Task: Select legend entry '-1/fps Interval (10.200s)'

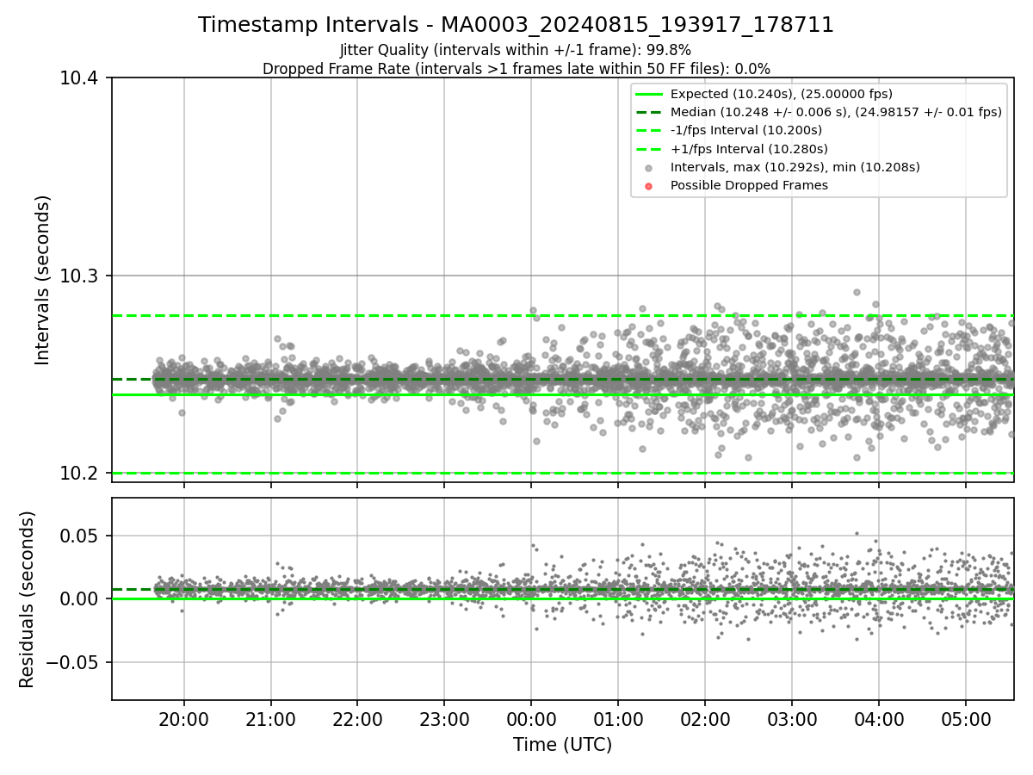Action: click(746, 130)
